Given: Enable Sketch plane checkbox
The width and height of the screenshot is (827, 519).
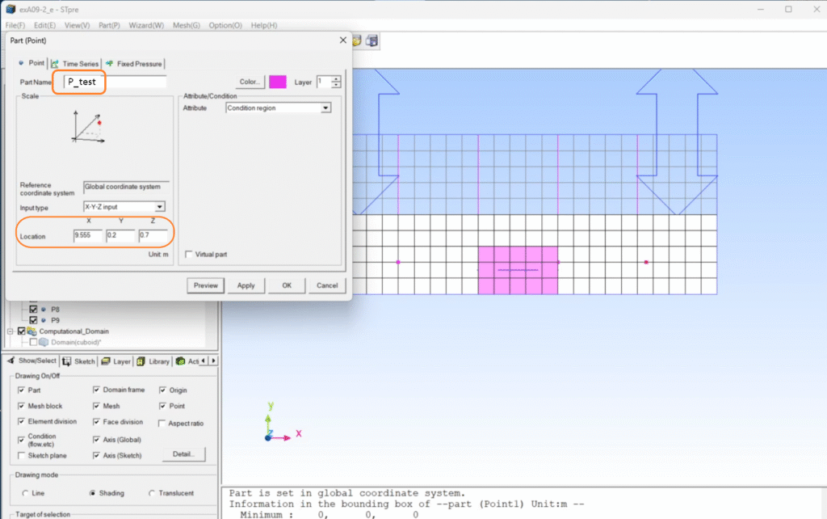Looking at the screenshot, I should click(21, 456).
